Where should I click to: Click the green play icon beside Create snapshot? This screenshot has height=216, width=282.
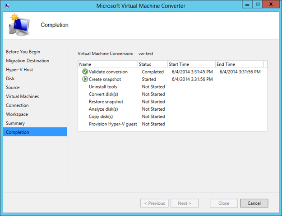(x=85, y=79)
